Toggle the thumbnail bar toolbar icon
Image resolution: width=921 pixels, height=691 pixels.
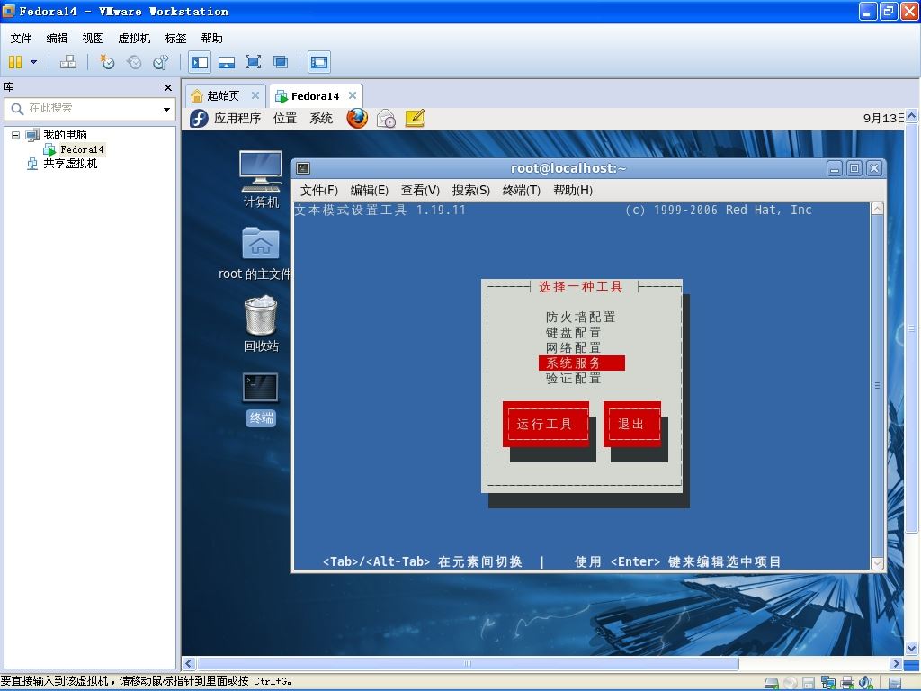[x=226, y=62]
